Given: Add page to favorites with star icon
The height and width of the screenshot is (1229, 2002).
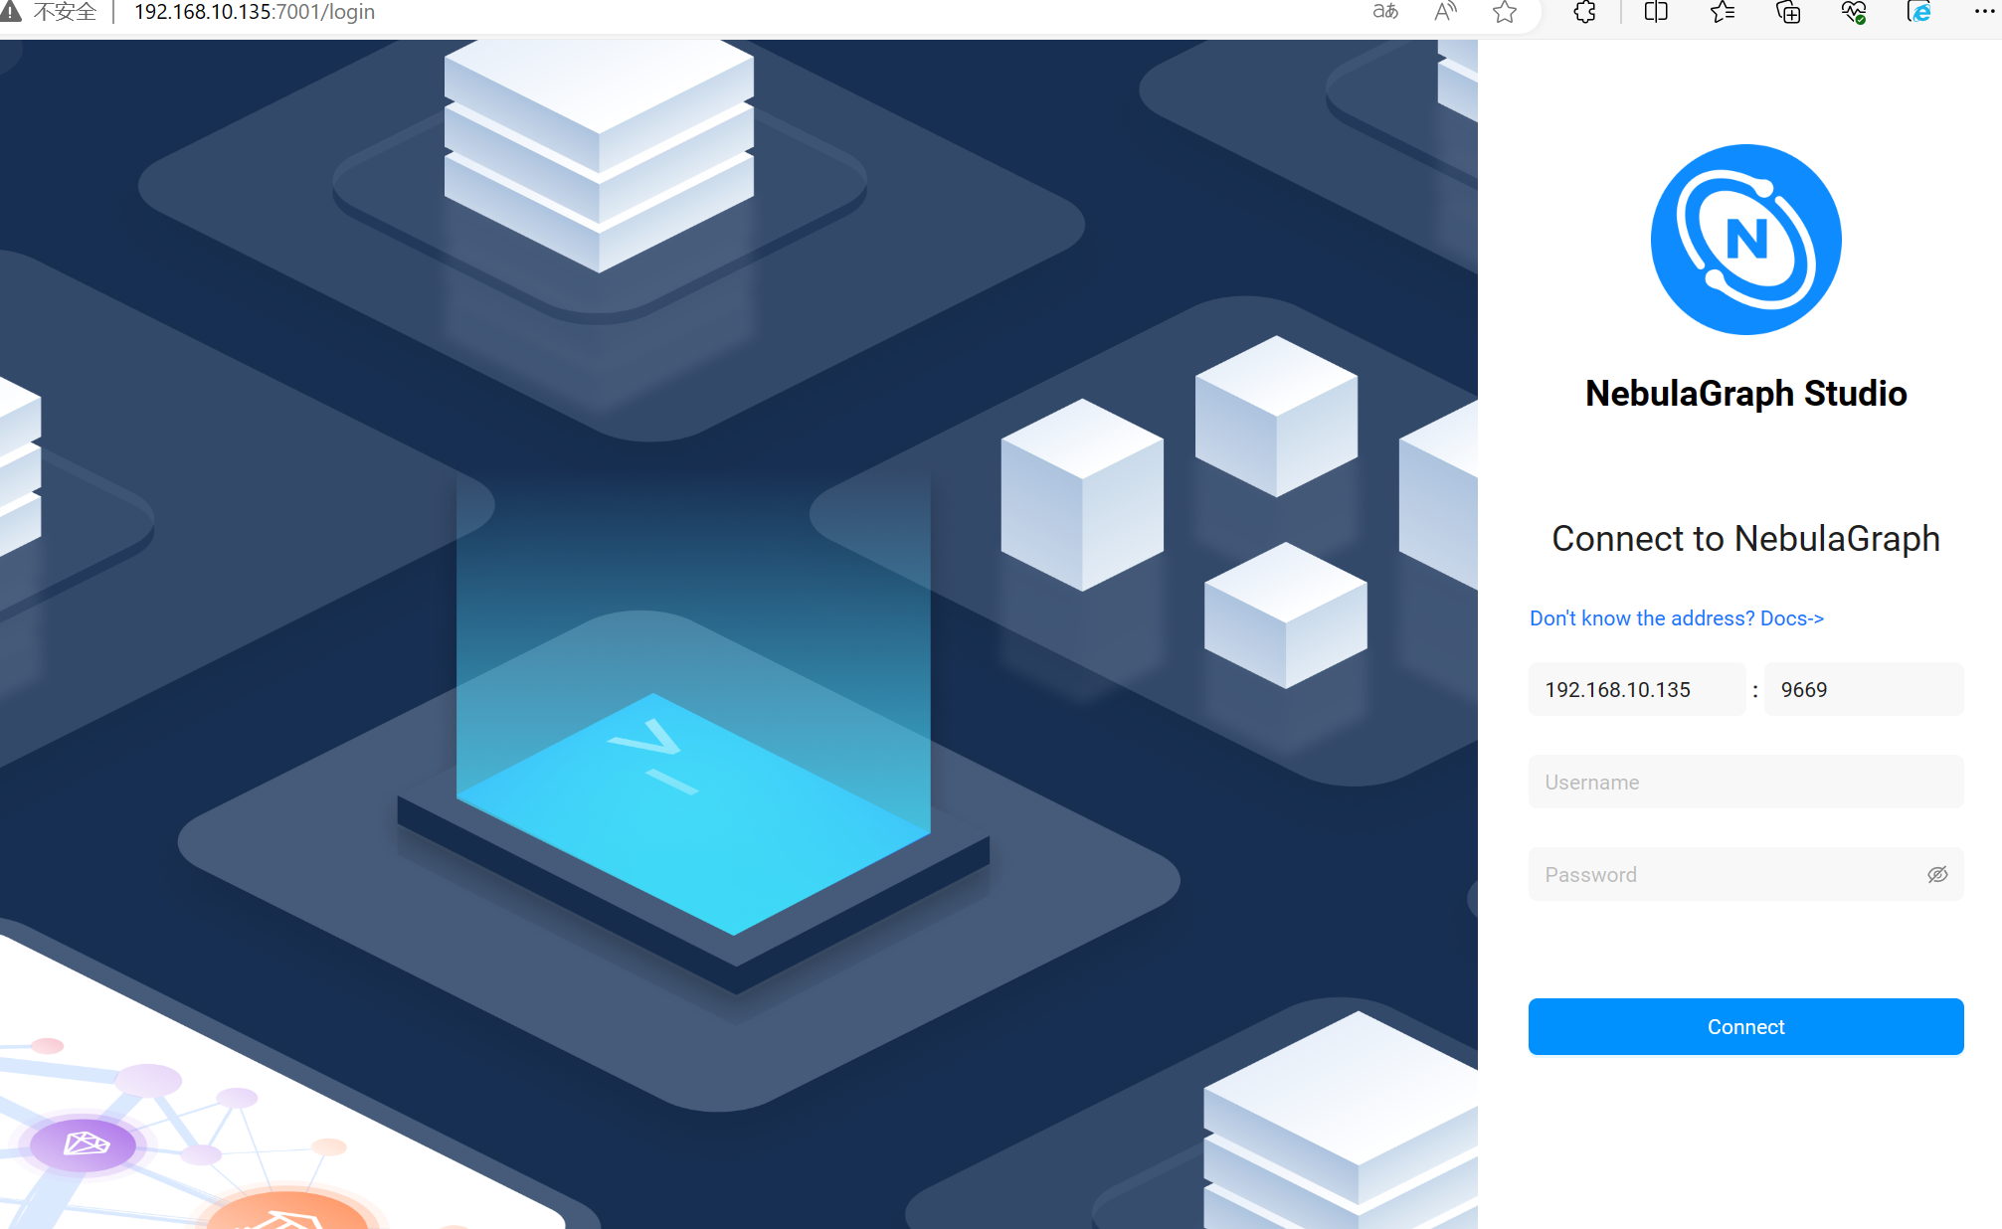Looking at the screenshot, I should [1505, 12].
